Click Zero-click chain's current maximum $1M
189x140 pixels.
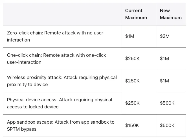[x=130, y=36]
